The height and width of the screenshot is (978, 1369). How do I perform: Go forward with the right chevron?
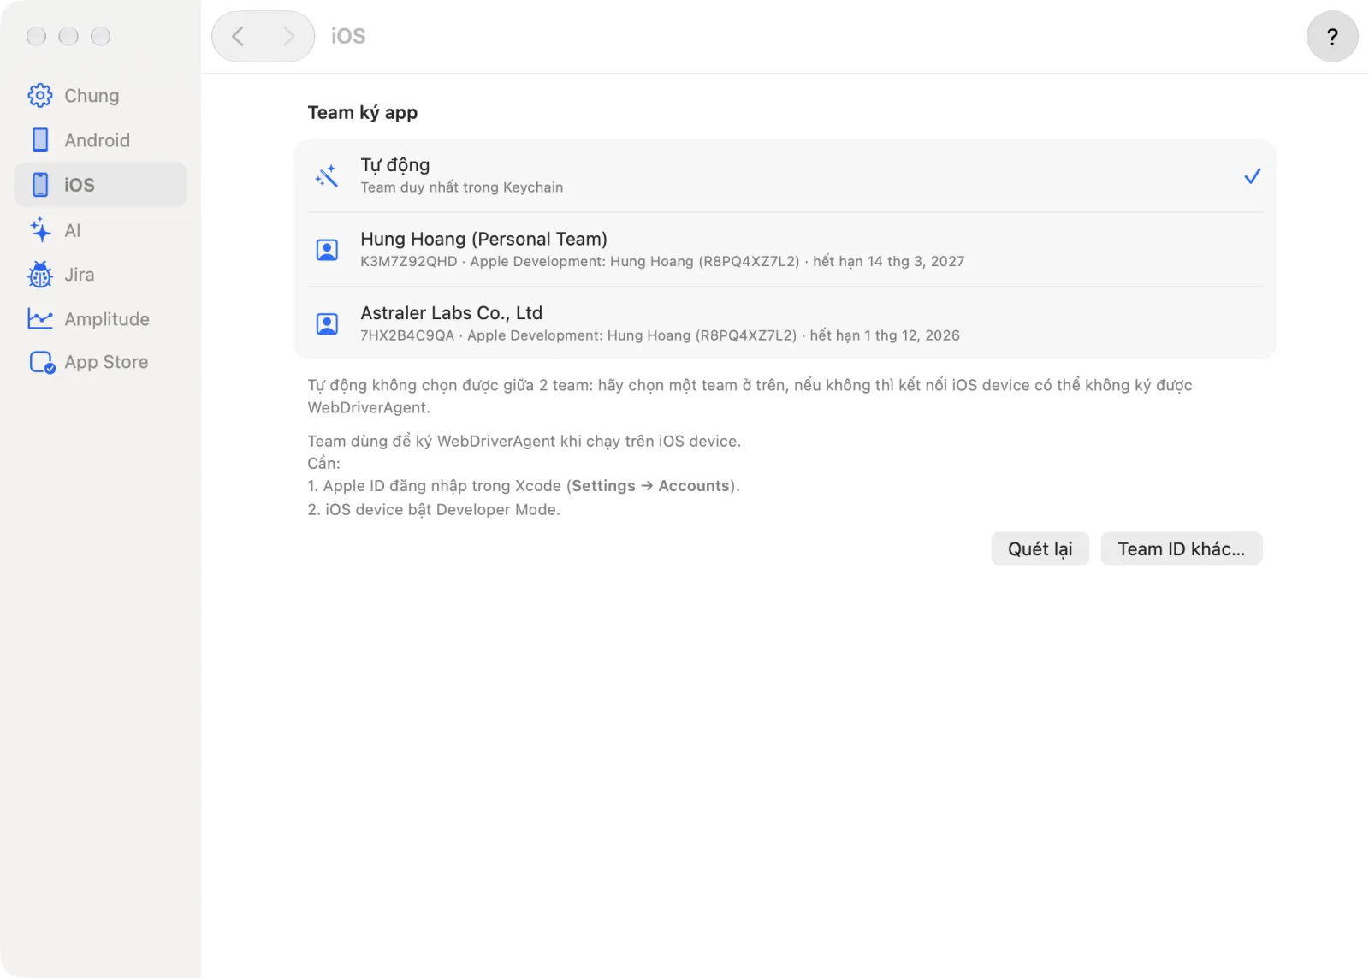288,36
